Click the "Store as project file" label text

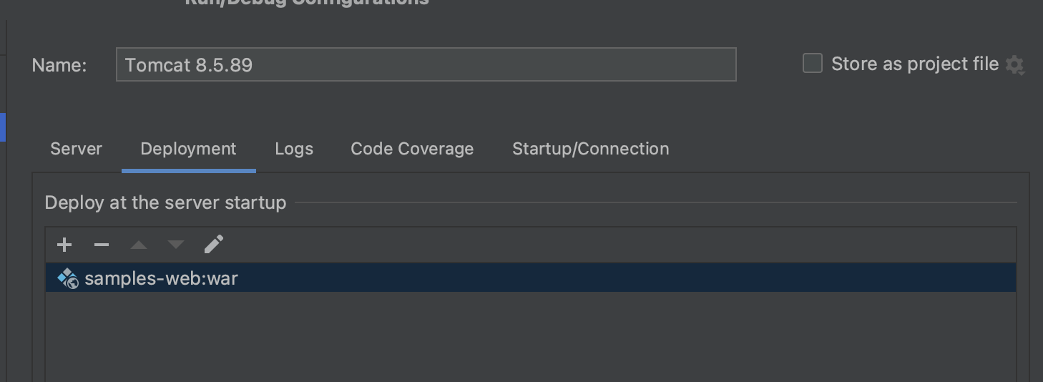[914, 64]
